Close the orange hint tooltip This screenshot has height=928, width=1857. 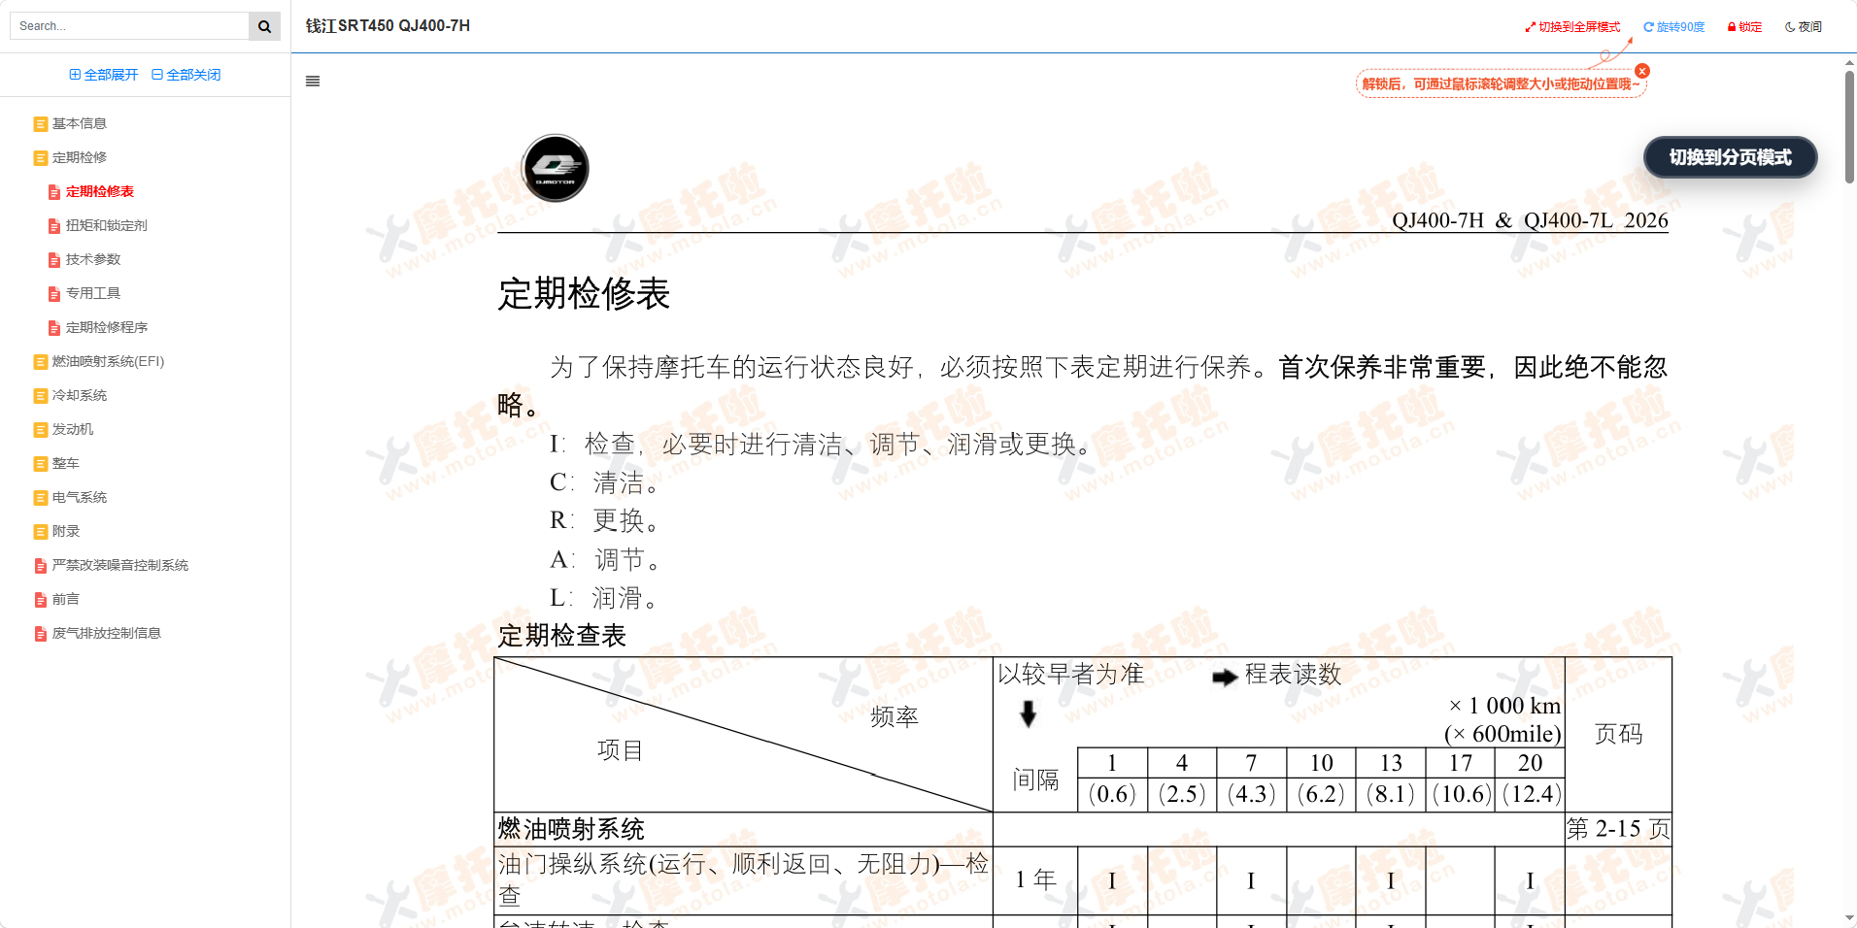click(x=1642, y=71)
